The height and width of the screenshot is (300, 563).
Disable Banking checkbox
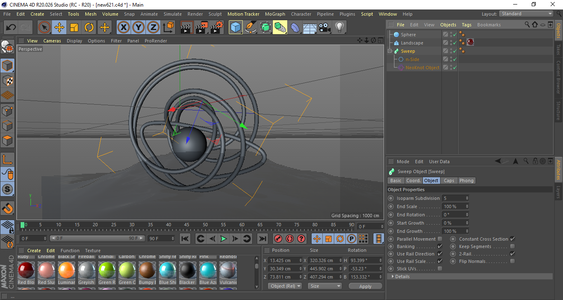tap(440, 246)
